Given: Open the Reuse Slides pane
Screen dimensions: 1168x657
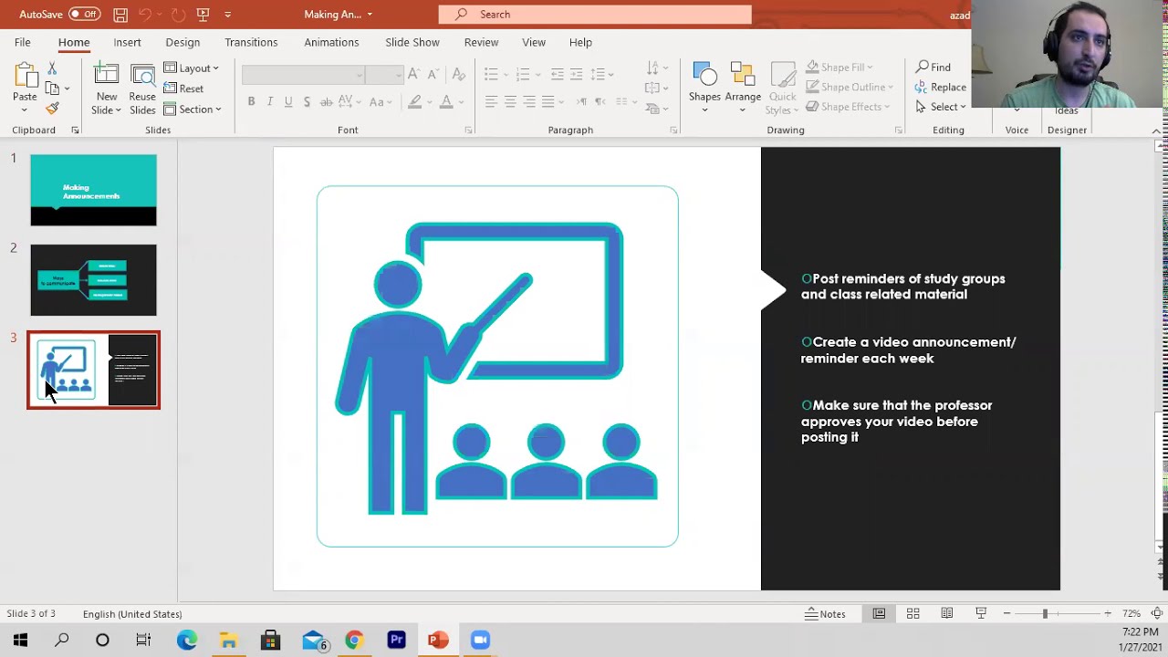Looking at the screenshot, I should coord(142,89).
